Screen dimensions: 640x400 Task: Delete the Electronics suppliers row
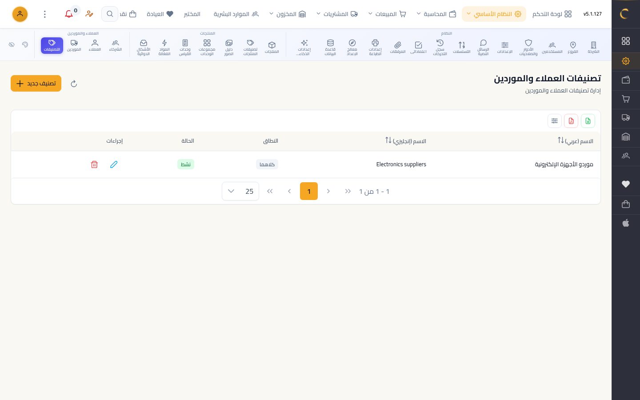click(94, 164)
